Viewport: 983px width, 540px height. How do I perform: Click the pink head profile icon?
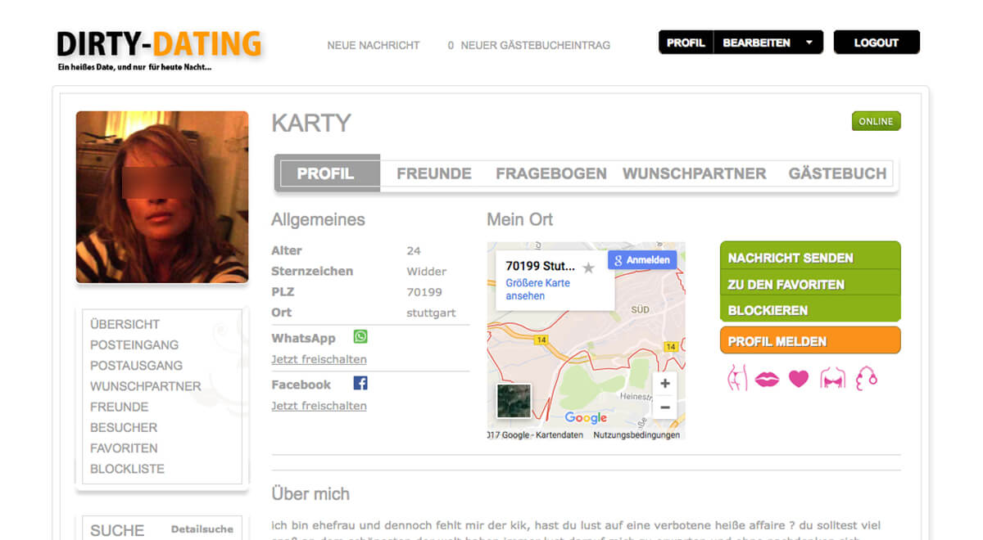[x=866, y=378]
